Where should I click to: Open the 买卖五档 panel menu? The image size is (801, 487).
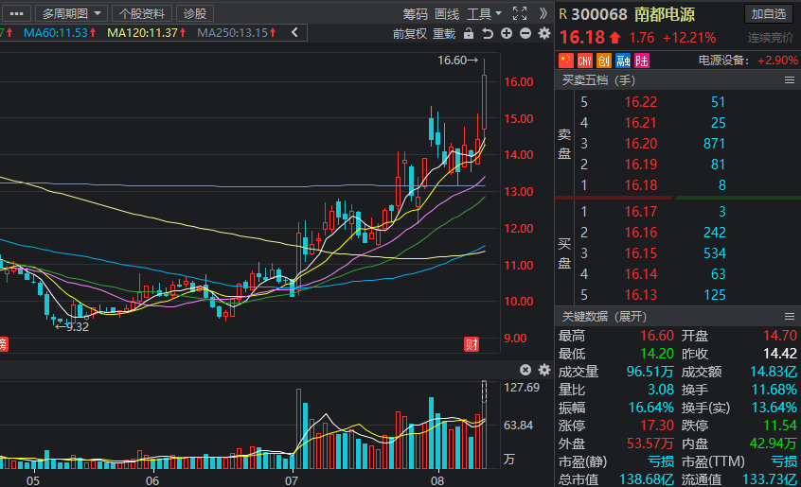[790, 80]
